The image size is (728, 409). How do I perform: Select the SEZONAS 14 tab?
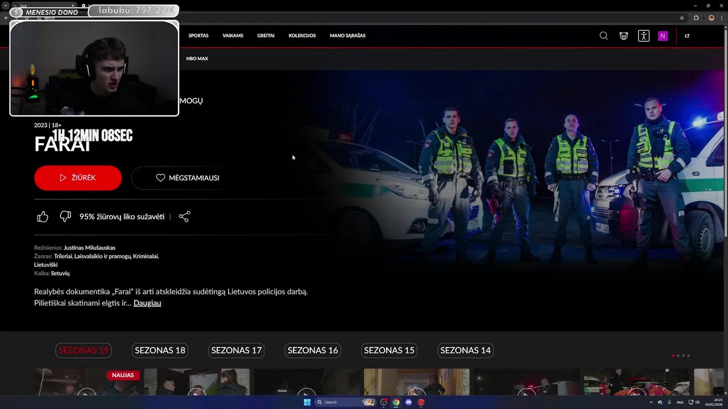click(x=465, y=350)
